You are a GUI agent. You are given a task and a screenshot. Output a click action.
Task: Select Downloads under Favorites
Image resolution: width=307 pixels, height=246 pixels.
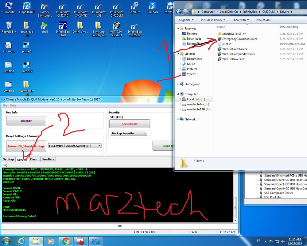pos(192,39)
